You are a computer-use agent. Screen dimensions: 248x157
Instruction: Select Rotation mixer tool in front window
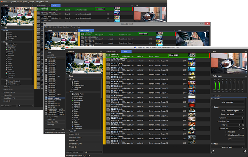(x=76, y=124)
